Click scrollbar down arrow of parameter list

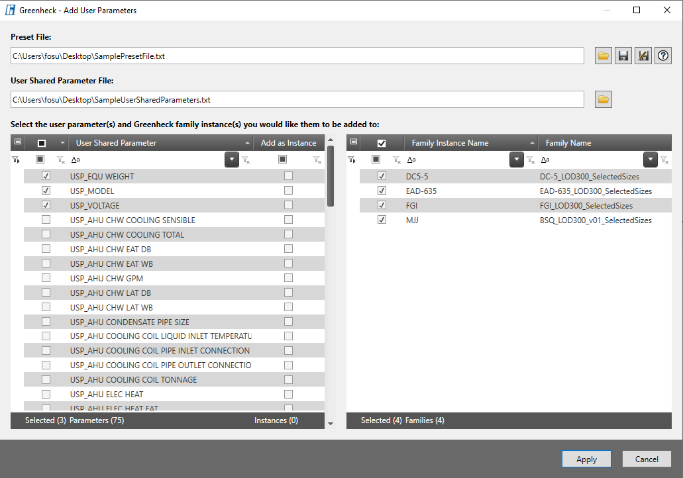pos(330,424)
